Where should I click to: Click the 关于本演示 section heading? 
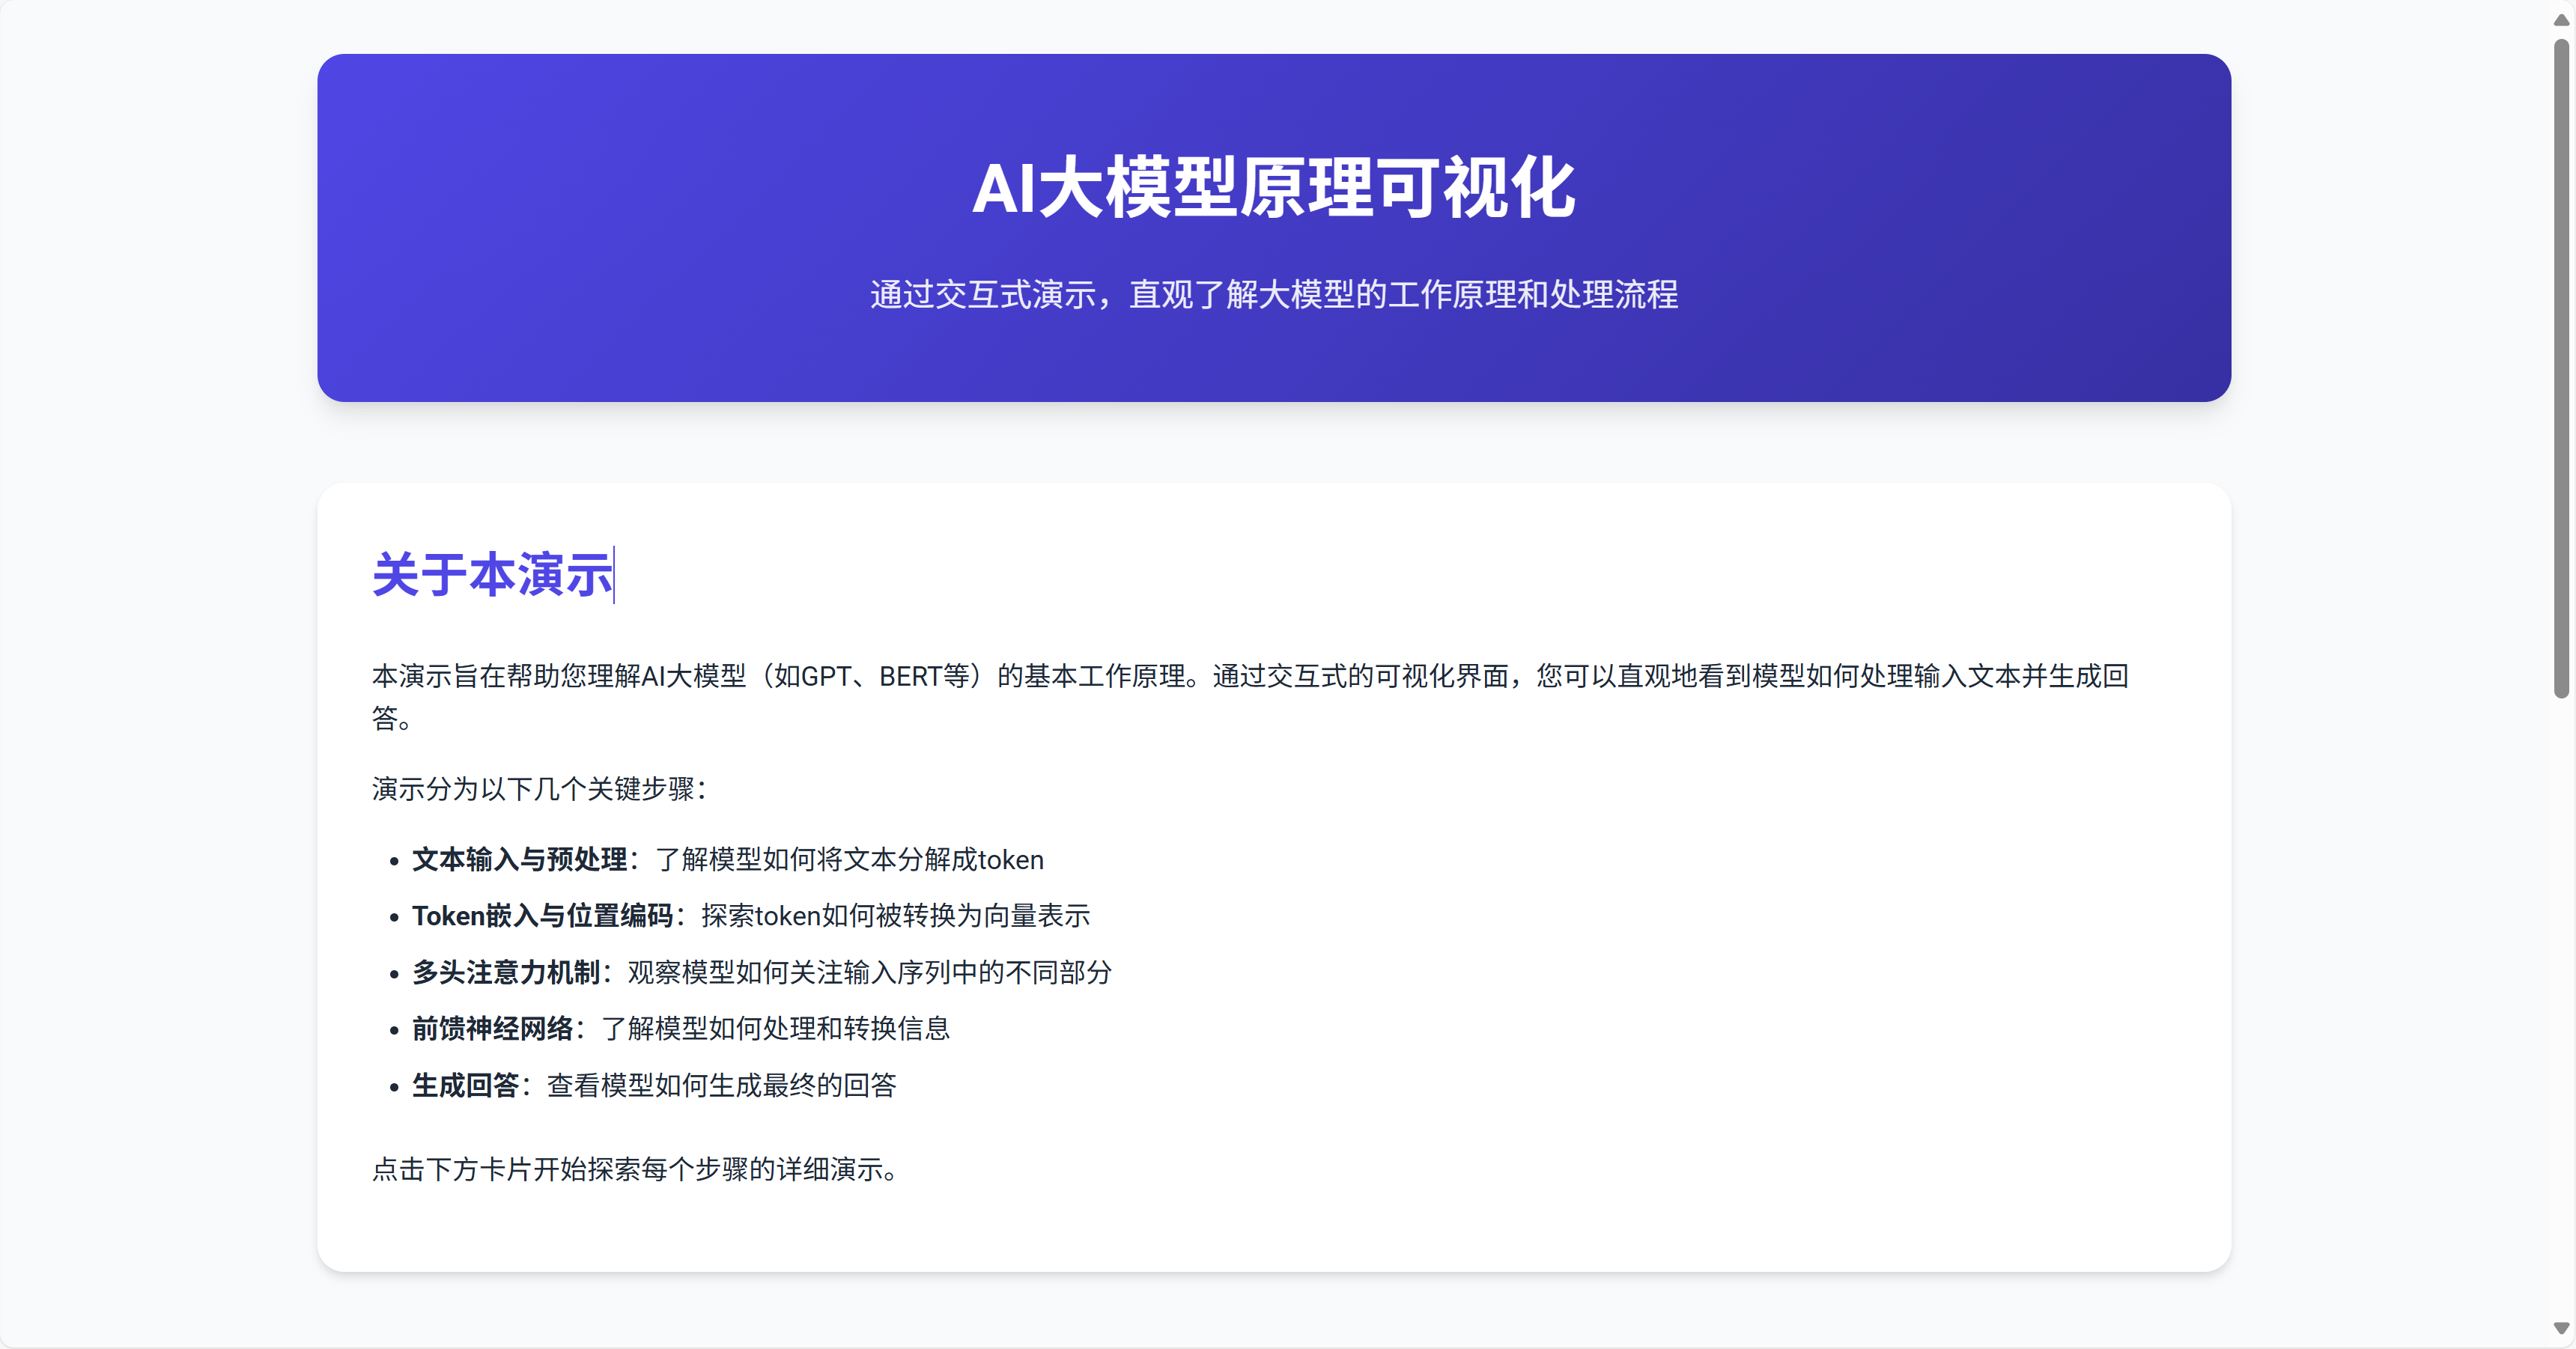pyautogui.click(x=491, y=575)
